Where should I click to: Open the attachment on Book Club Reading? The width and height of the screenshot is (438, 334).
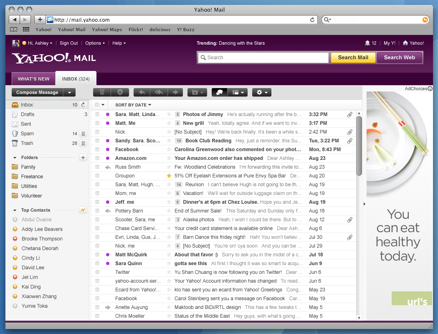350,141
